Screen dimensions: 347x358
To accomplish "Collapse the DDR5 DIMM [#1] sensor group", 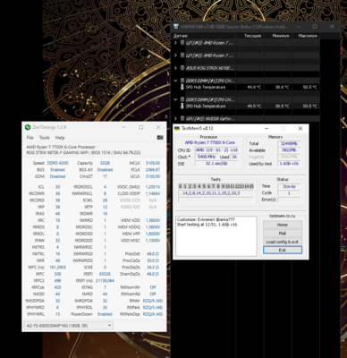I will click(175, 81).
